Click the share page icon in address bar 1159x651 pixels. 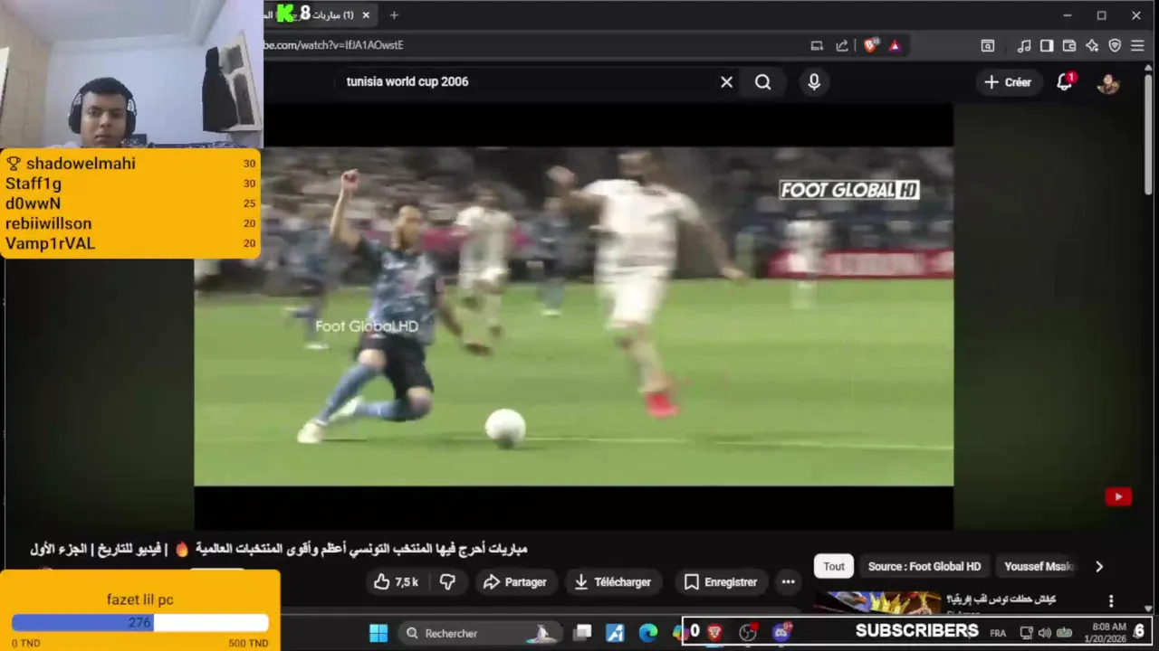click(842, 45)
